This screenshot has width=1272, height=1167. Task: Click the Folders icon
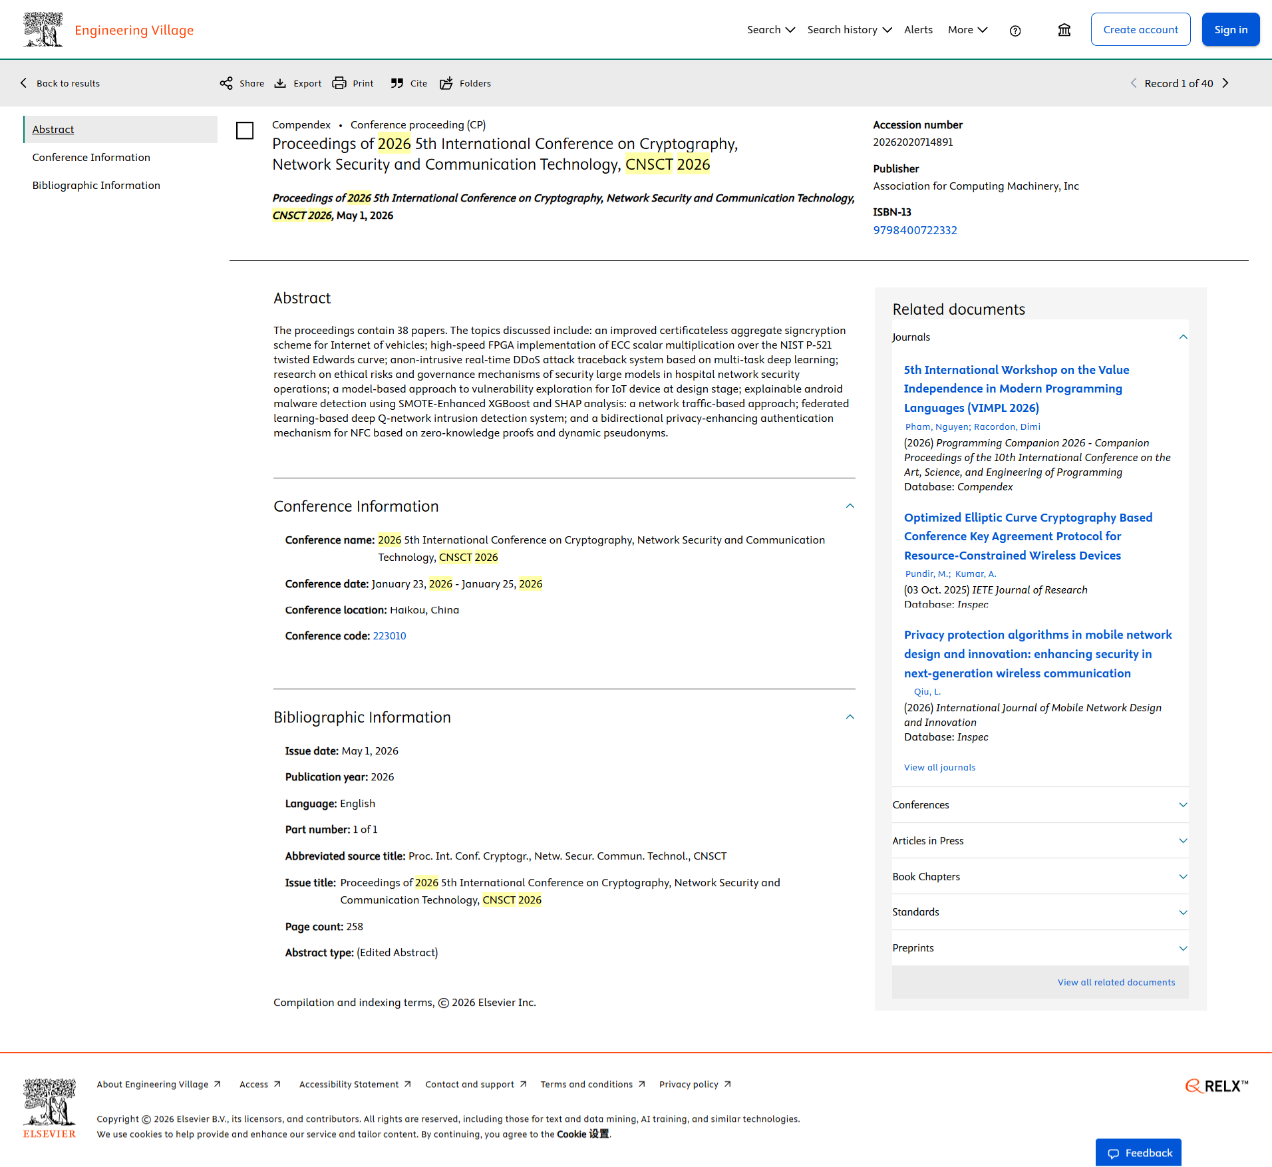[x=446, y=83]
